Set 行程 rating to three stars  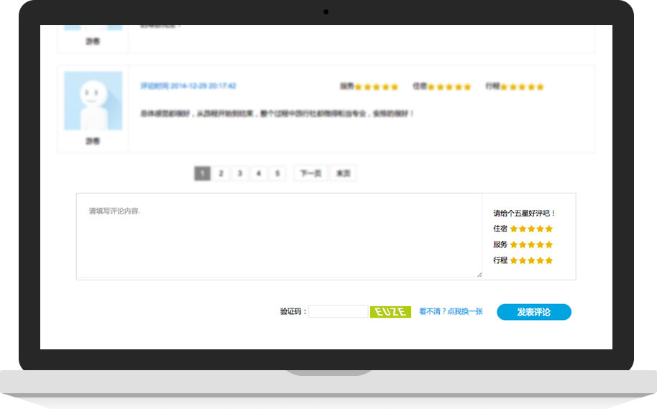(531, 261)
